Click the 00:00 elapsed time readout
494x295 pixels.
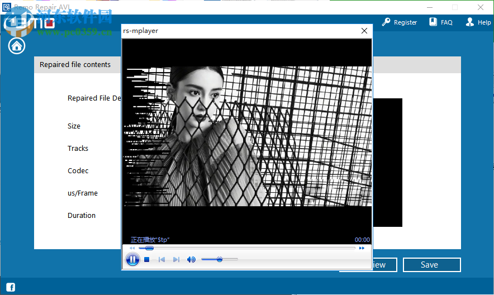click(362, 240)
